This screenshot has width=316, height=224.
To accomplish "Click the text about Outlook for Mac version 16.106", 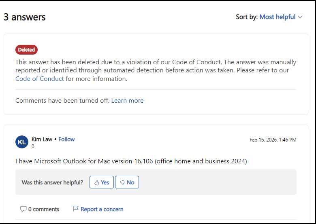I will [131, 161].
